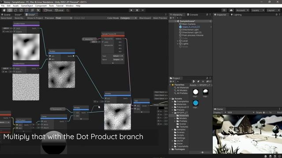Open the Tutorial menu
This screenshot has width=282, height=158.
click(x=60, y=6)
